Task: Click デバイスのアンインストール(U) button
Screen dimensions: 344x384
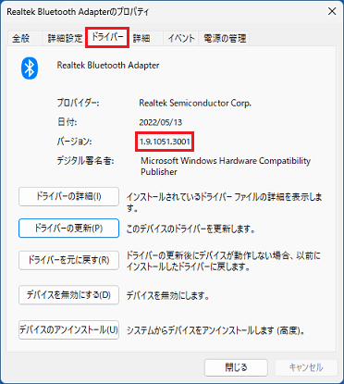Action: 68,329
